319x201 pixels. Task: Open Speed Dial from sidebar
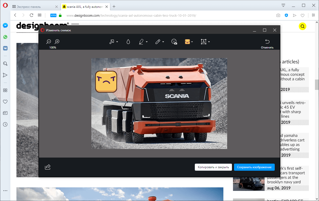coord(5,90)
